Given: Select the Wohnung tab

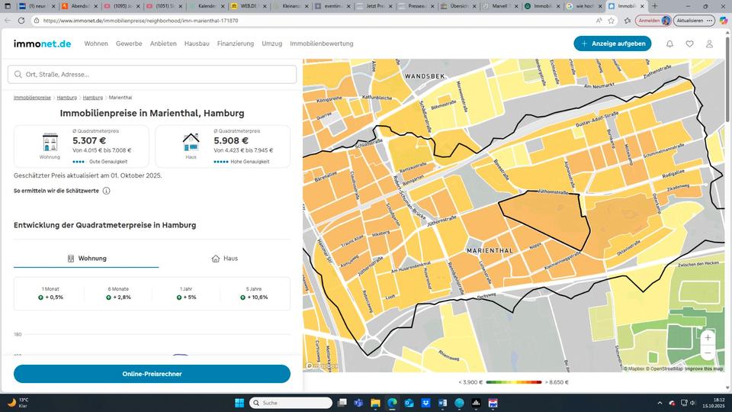Looking at the screenshot, I should click(x=86, y=259).
